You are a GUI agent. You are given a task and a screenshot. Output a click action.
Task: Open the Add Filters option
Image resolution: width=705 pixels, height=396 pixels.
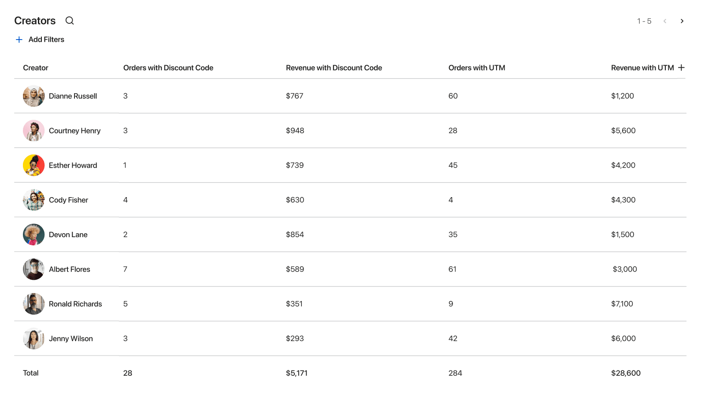pos(46,39)
